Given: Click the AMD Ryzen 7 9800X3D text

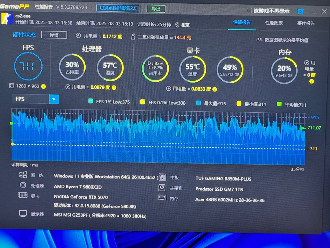Looking at the screenshot, I should click(x=78, y=187).
